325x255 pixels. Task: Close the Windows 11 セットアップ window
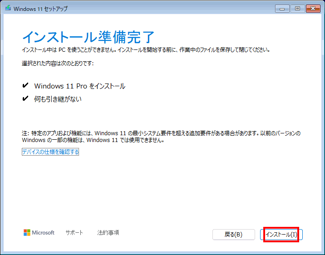(313, 9)
